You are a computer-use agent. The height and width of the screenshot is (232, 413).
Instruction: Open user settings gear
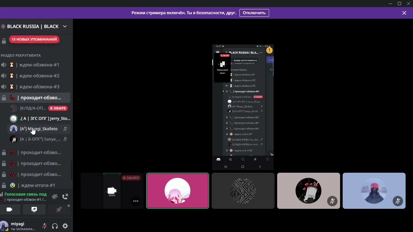(65, 226)
